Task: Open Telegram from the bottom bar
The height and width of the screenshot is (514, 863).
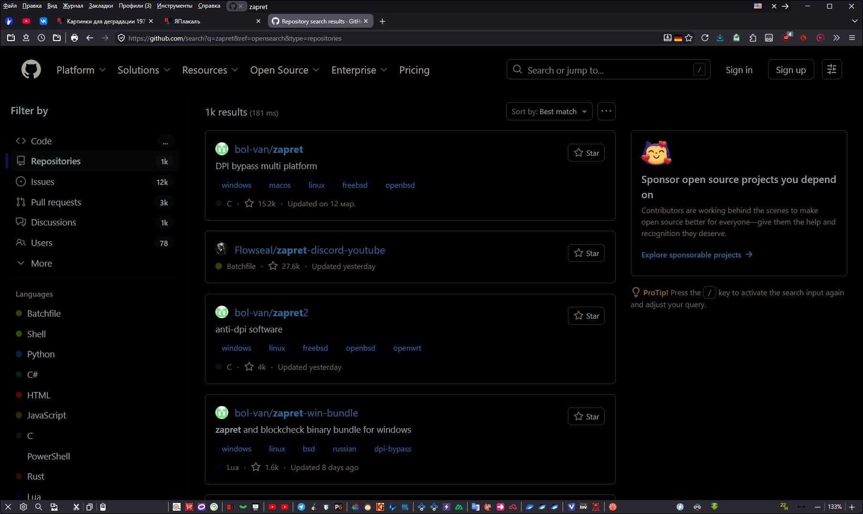Action: [301, 507]
